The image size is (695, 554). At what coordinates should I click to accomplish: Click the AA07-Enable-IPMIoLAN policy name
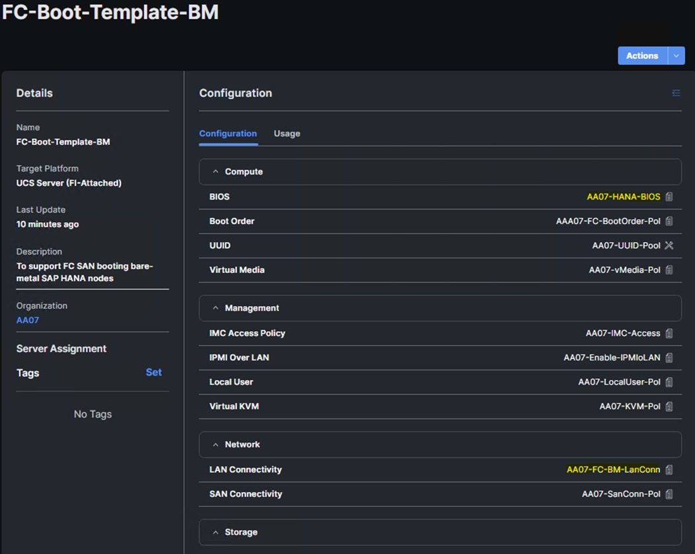pyautogui.click(x=612, y=357)
